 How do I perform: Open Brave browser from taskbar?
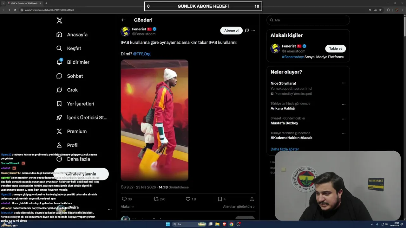(224, 224)
